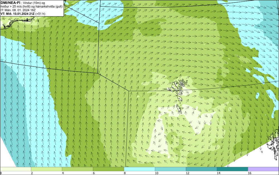
Task: Click the 2–4 m/s light green legend swatch
Action: [x=46, y=169]
